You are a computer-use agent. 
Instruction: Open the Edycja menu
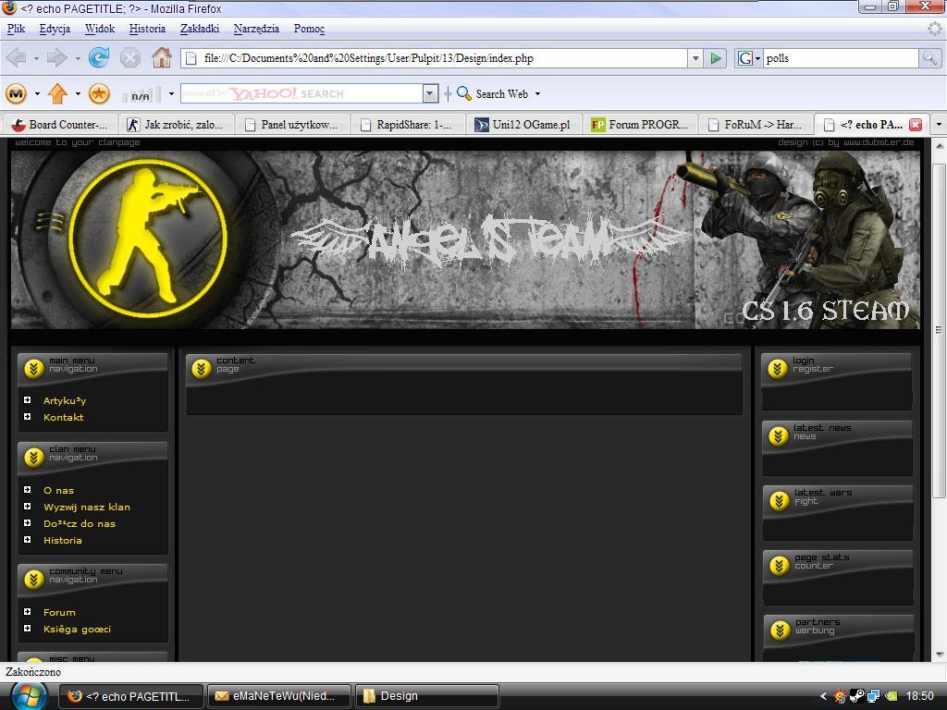point(55,29)
